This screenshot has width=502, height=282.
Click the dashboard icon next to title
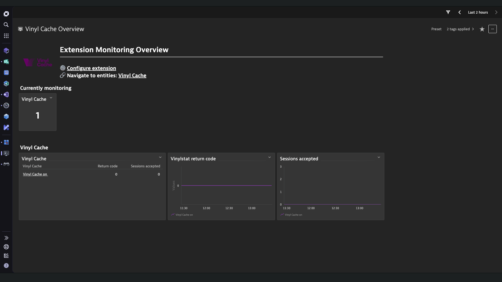click(x=20, y=29)
